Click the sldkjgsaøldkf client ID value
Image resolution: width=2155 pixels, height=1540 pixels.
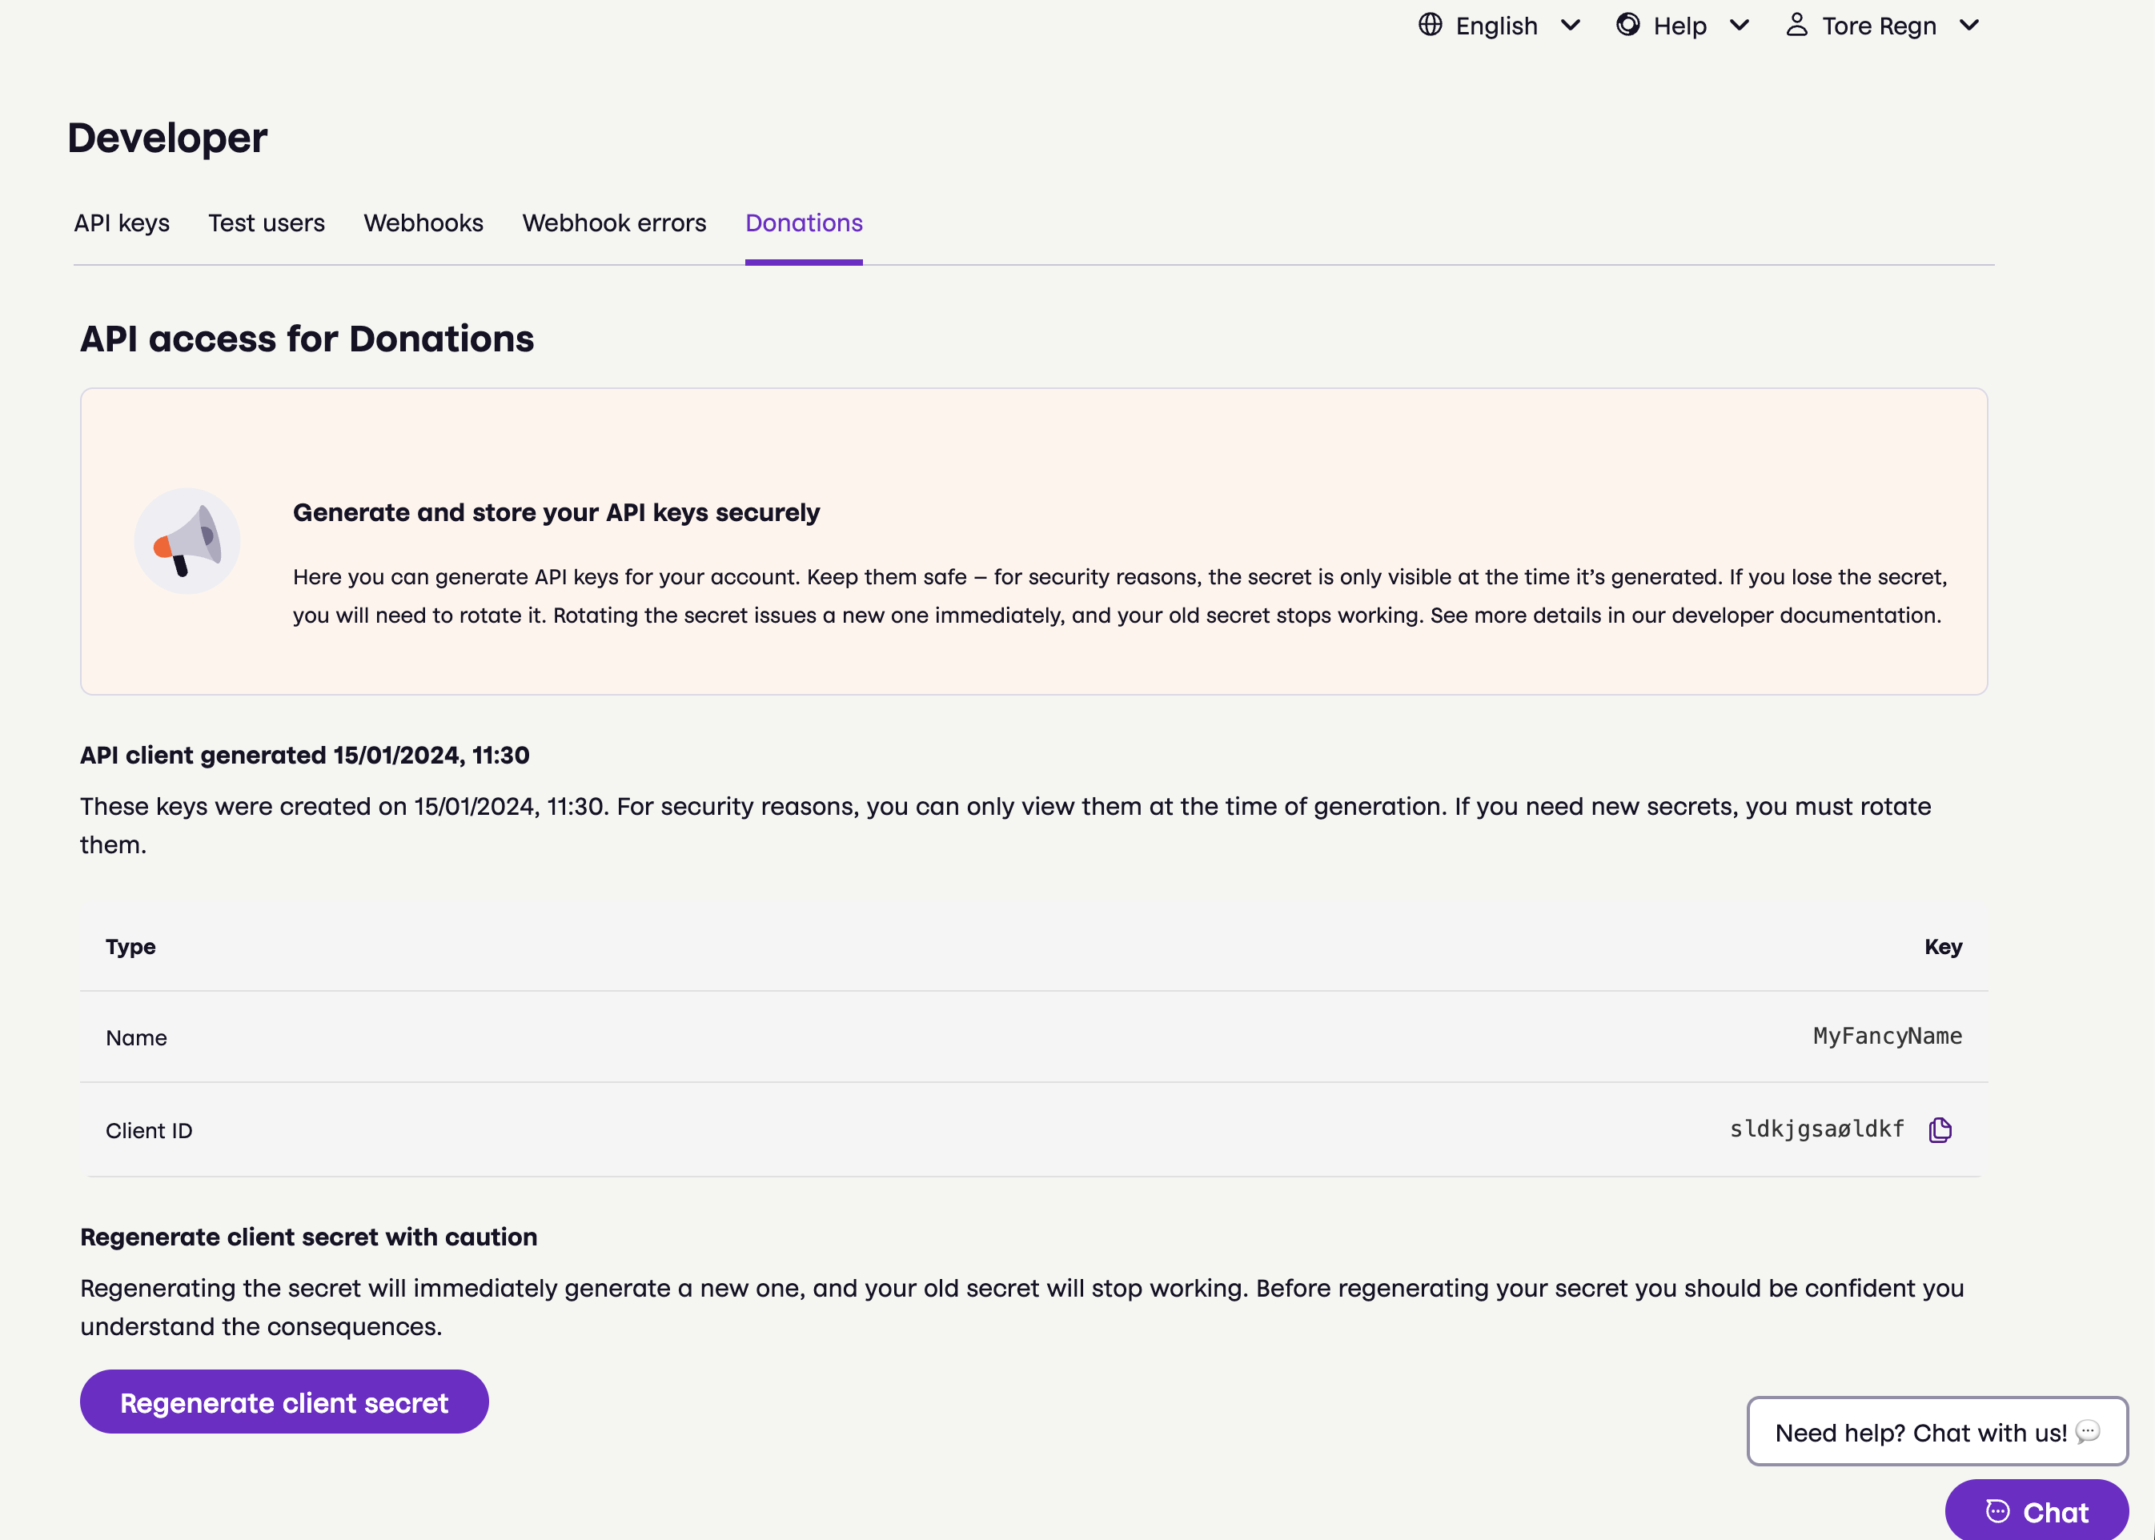[x=1816, y=1129]
